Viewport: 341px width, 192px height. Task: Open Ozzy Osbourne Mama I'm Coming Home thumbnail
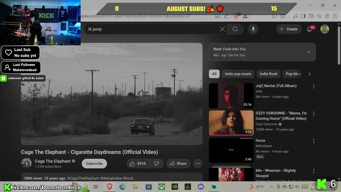pos(231,123)
